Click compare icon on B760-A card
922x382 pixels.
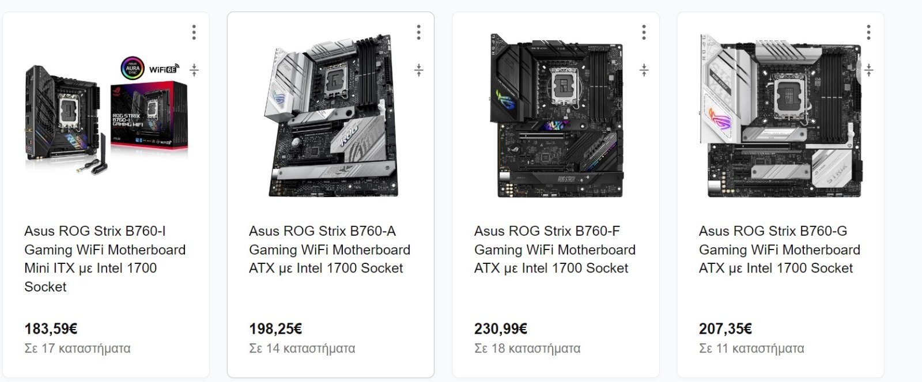click(419, 70)
